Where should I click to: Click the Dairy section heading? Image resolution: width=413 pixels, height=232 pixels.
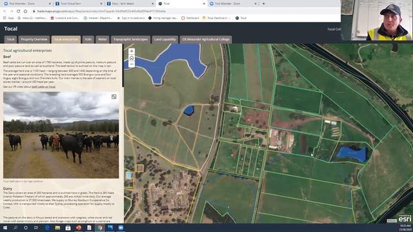click(x=8, y=189)
